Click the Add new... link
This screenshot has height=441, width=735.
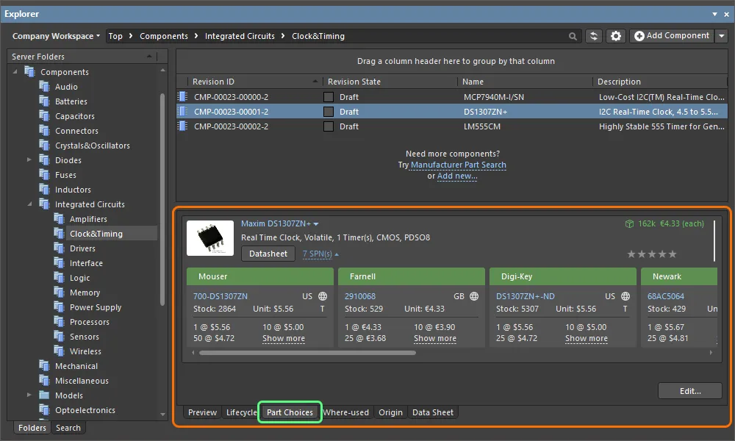click(457, 176)
